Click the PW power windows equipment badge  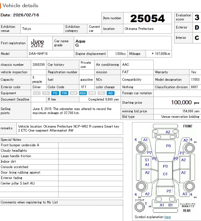[64, 93]
